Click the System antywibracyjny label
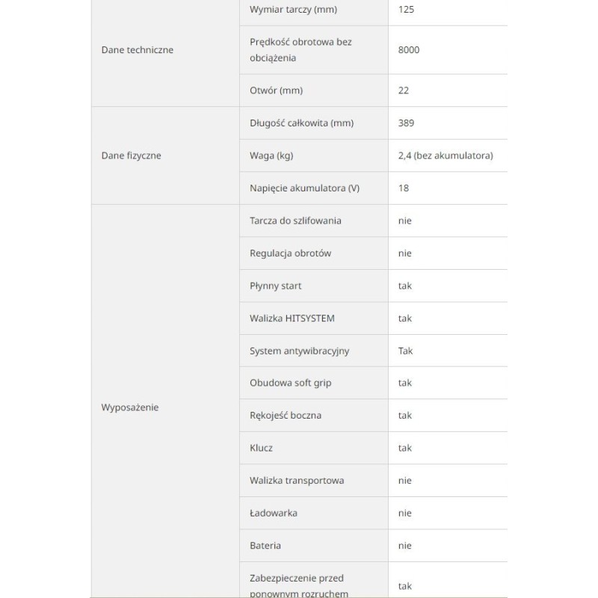Screen dimensions: 598x598 tap(300, 351)
